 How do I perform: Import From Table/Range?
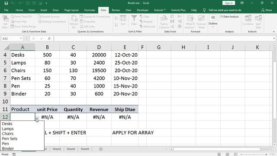pos(23,26)
